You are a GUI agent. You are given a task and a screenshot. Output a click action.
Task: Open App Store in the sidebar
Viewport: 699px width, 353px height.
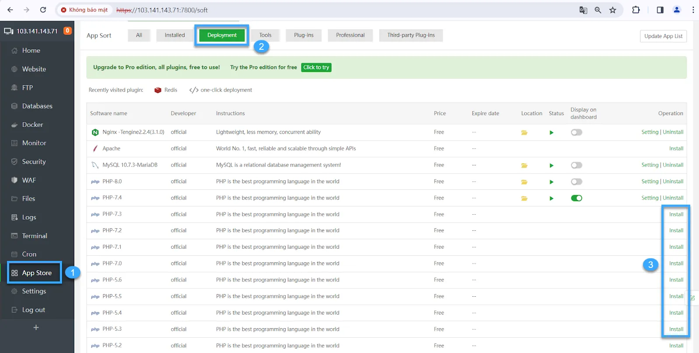pyautogui.click(x=37, y=273)
